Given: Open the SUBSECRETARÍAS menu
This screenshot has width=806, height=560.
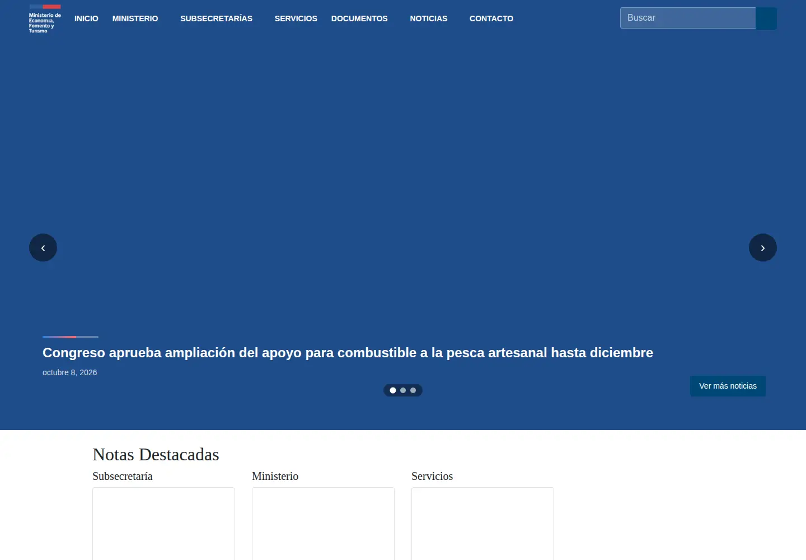Looking at the screenshot, I should pos(217,18).
